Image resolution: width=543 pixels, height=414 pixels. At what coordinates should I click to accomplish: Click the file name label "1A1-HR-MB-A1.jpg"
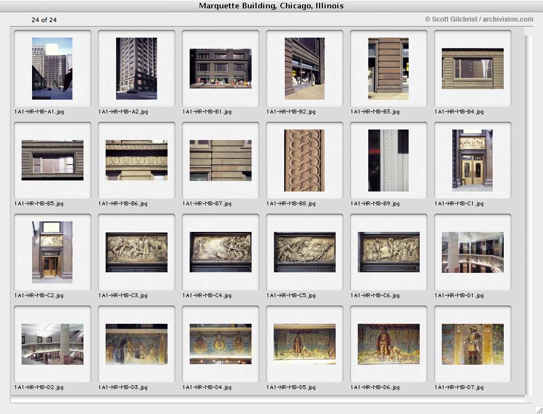[x=39, y=112]
